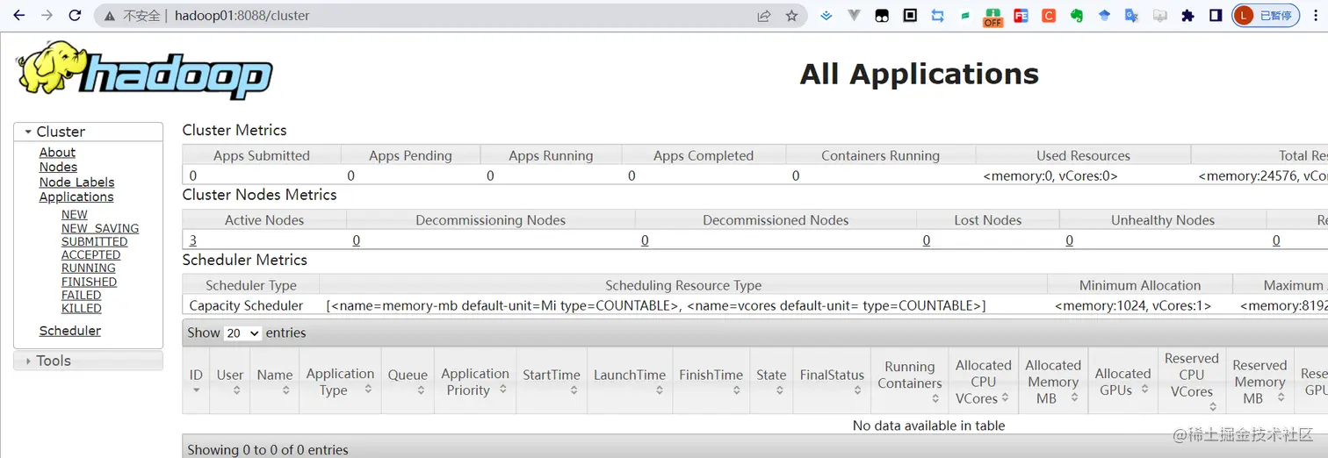Viewport: 1328px width, 458px height.
Task: Click the blue loop arrows extension icon
Action: 937,16
